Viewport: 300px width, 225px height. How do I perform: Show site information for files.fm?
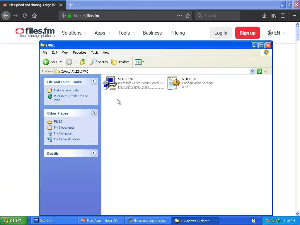[64, 16]
